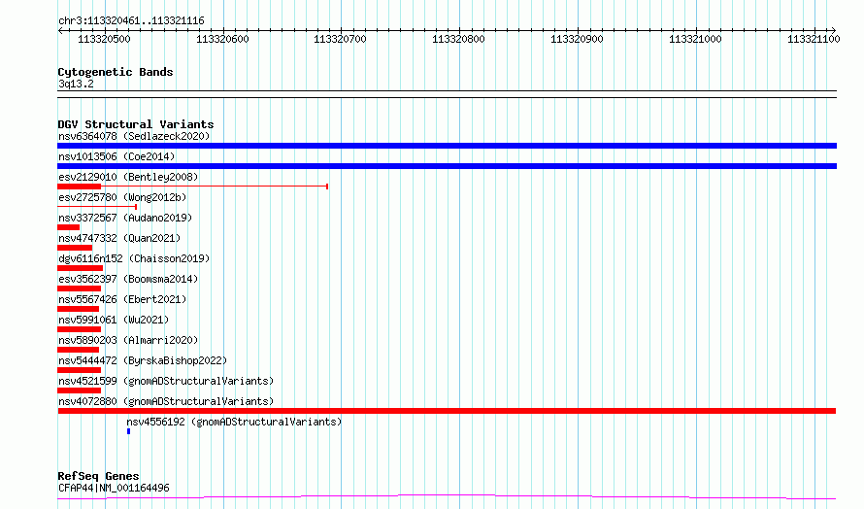Open nsv3372567 (Audano2019) variant label
This screenshot has width=864, height=509.
(x=125, y=218)
